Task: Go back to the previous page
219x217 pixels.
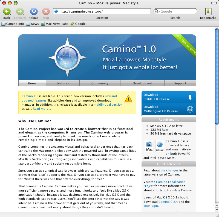Action: click(x=7, y=12)
